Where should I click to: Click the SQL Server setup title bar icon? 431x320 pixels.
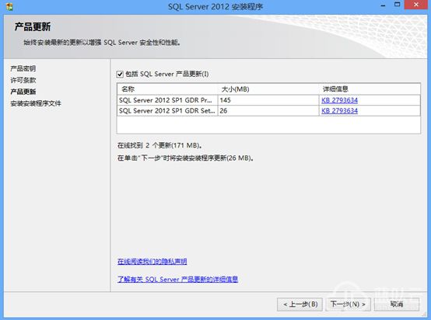point(9,6)
